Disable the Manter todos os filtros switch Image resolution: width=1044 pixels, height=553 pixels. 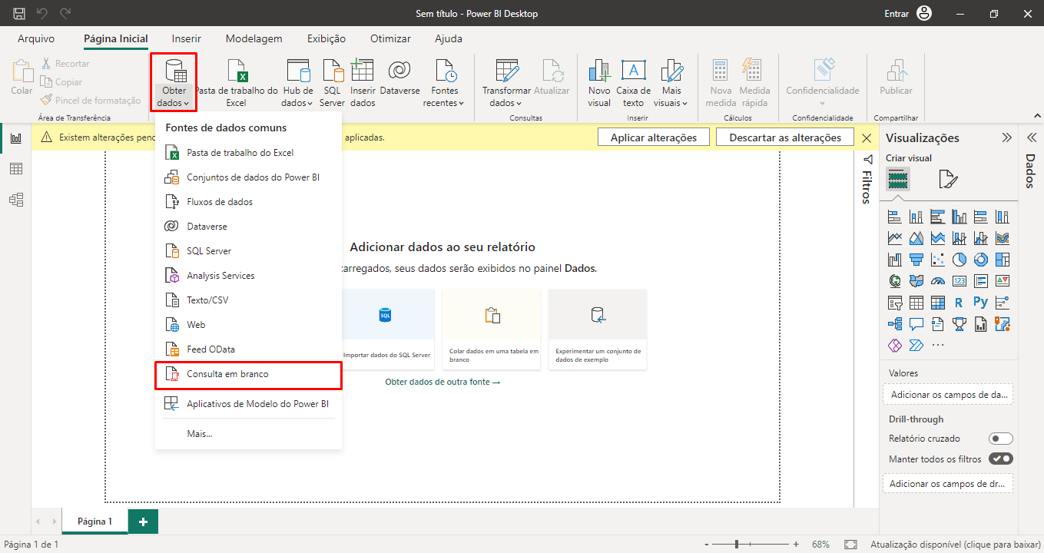point(1000,459)
